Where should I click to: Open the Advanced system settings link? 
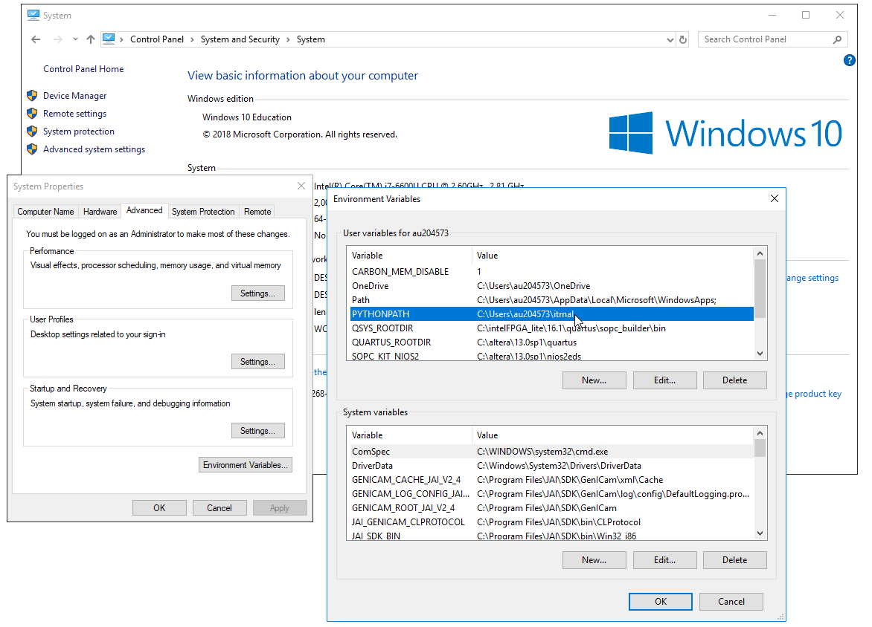94,149
